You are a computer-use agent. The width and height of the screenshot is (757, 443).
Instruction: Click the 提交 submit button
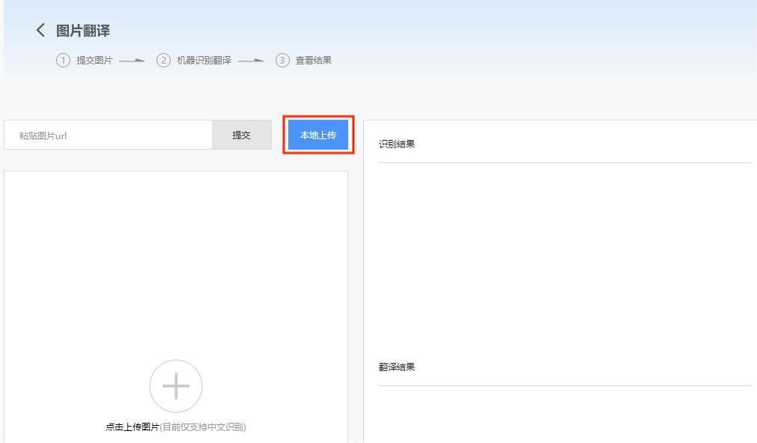241,135
